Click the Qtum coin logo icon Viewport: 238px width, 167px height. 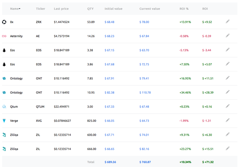click(4, 106)
